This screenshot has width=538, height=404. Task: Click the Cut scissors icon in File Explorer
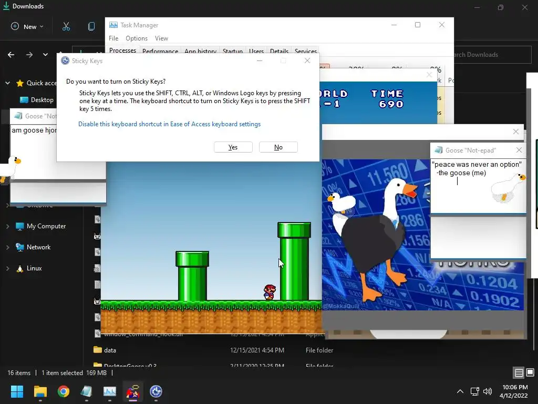66,26
